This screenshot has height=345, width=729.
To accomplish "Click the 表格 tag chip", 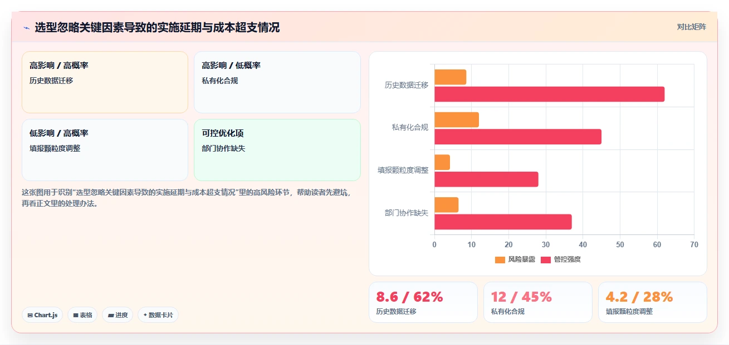I will point(82,315).
